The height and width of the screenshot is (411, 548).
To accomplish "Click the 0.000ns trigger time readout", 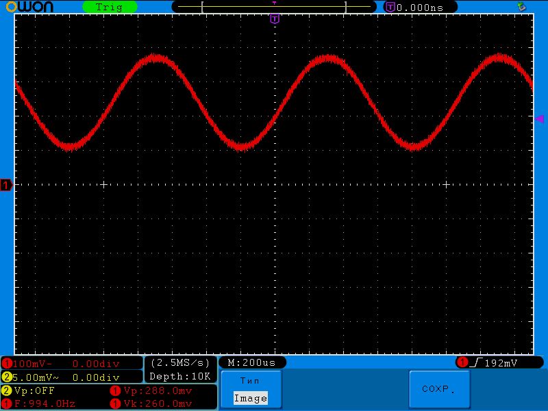I will click(x=420, y=8).
